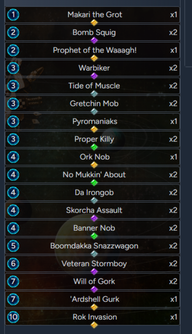The height and width of the screenshot is (334, 192).
Task: Click the x2 count on Veteran Stormboy
Action: pos(173,264)
